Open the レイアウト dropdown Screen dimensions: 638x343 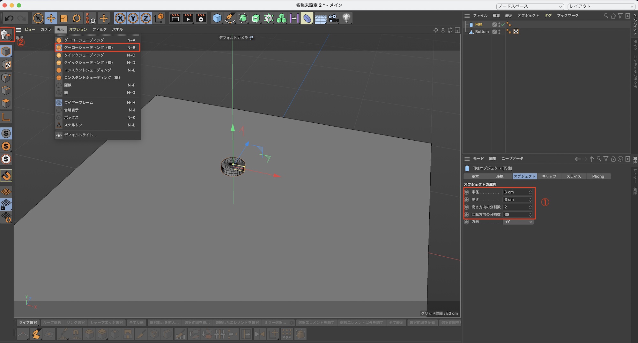point(601,6)
